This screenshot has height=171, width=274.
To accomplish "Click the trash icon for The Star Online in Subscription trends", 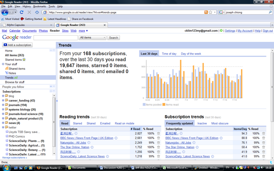I will point(264,147).
